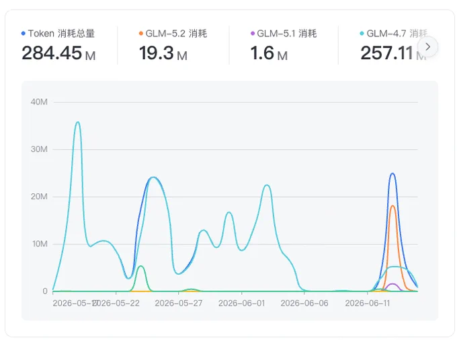Click the 2026-05-27 date label
The height and width of the screenshot is (348, 457).
point(179,304)
